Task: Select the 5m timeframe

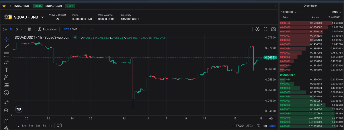Action: pyautogui.click(x=5, y=29)
